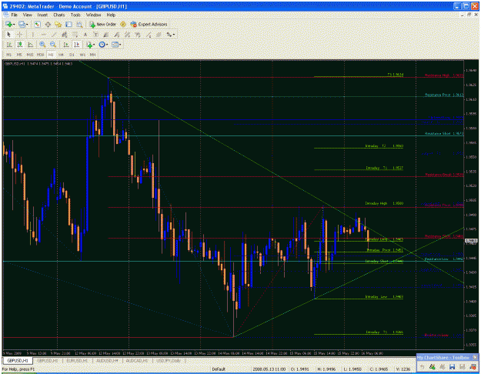This screenshot has width=481, height=374.
Task: Draw a vertical line tool
Action: [x=33, y=35]
